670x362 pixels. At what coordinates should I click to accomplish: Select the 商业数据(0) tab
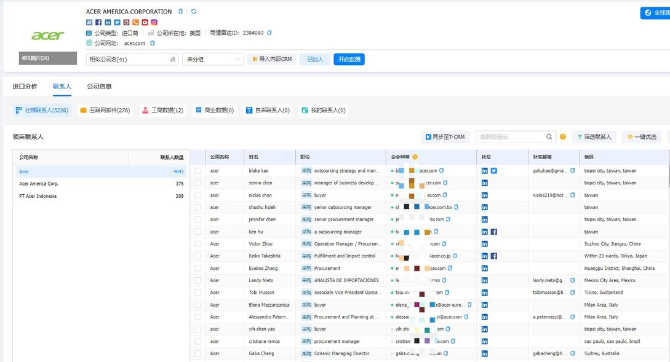click(x=215, y=110)
